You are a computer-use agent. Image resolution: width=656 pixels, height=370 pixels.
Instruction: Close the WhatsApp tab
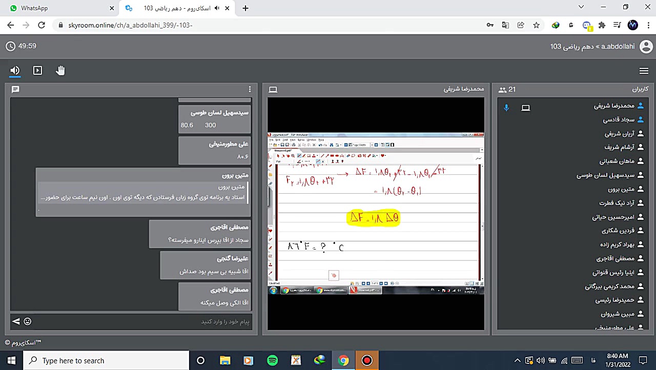coord(112,8)
